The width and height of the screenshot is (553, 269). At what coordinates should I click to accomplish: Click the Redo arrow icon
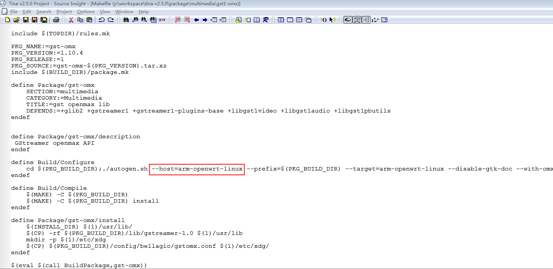tap(111, 20)
